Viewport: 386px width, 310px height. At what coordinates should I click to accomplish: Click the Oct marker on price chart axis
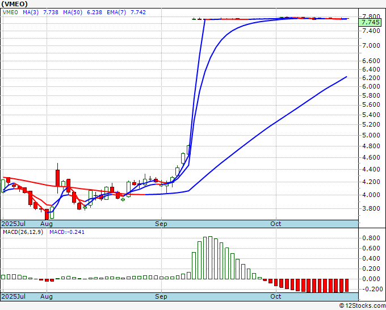[276, 223]
